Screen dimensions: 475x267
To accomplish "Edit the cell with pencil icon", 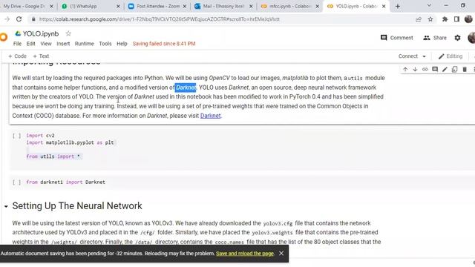I will point(445,69).
